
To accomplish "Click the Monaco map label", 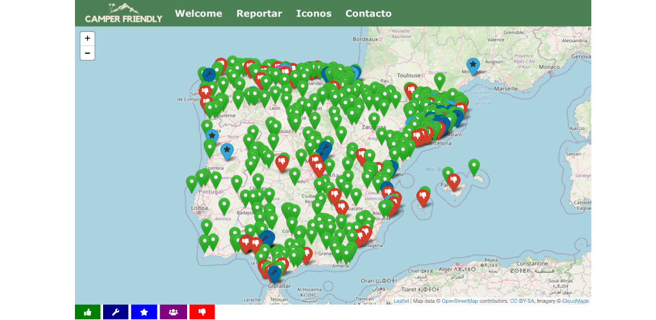I will tap(550, 67).
